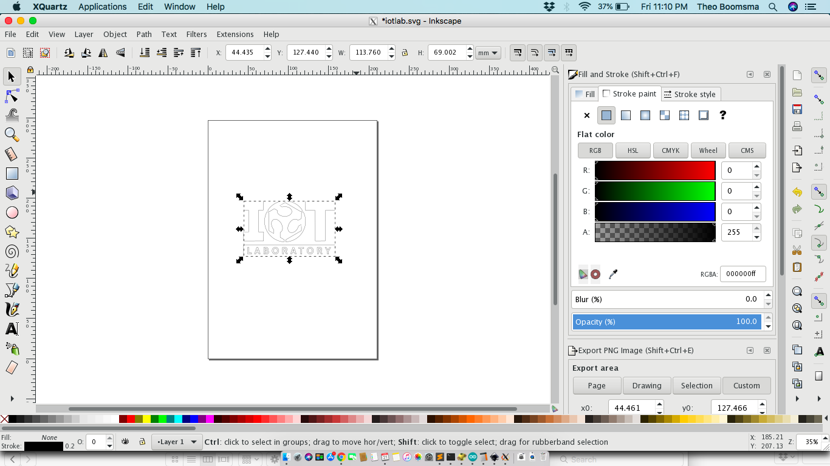Select the Spiral tool
Screen dimensions: 830x466
pyautogui.click(x=12, y=251)
